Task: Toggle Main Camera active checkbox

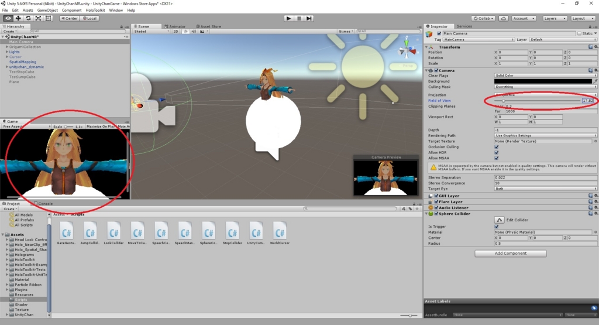Action: [439, 33]
